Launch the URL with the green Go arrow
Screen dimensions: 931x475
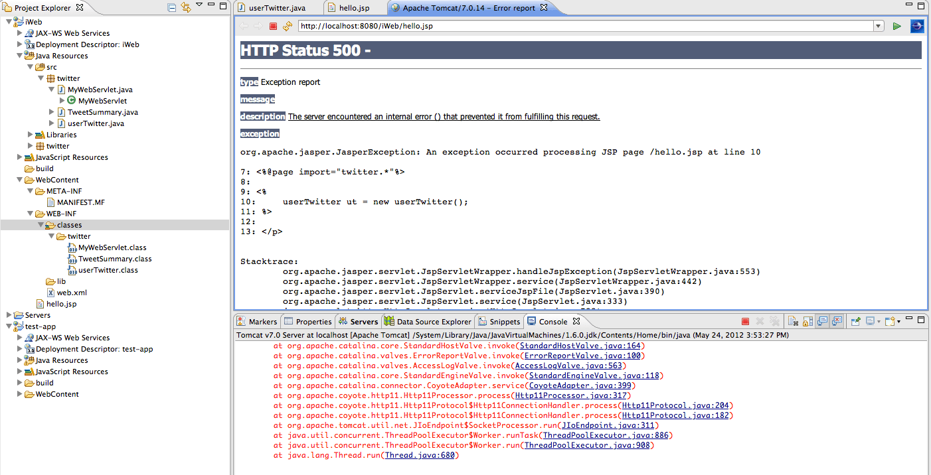tap(897, 26)
